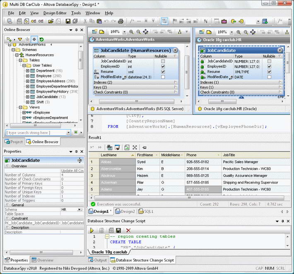
Task: Click the red X icon in Change Script toolbar
Action: 128,230
